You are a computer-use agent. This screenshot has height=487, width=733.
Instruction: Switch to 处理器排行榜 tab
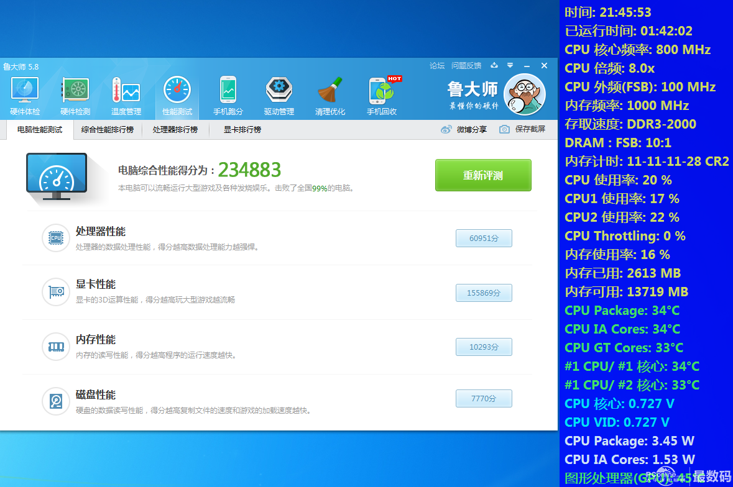coord(175,130)
